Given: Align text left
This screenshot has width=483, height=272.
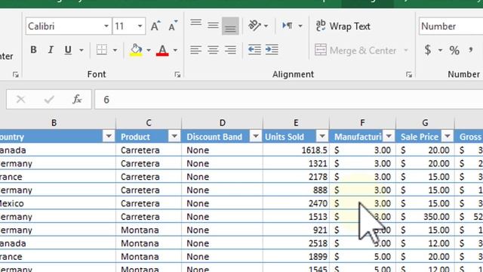Looking at the screenshot, I should (x=196, y=50).
